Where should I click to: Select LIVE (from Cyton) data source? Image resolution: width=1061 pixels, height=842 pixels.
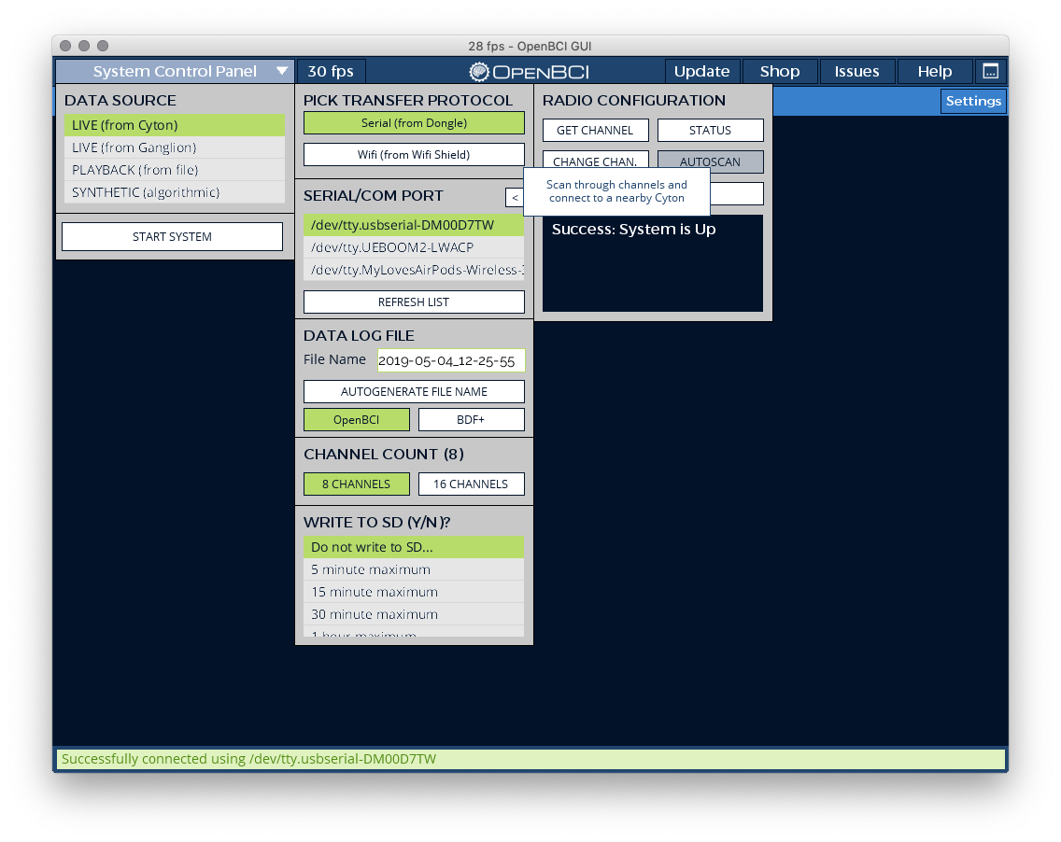tap(175, 125)
